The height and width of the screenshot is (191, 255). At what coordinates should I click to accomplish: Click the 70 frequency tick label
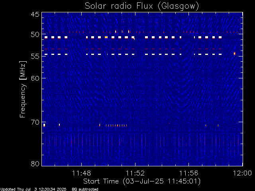pos(35,122)
